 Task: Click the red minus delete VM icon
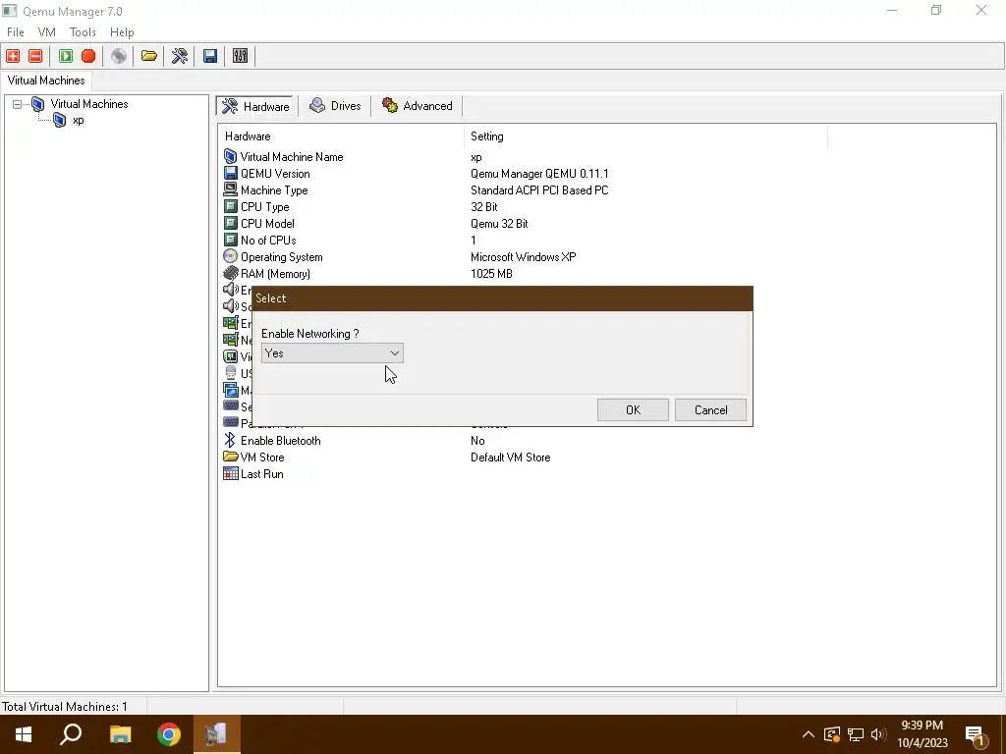pyautogui.click(x=36, y=56)
